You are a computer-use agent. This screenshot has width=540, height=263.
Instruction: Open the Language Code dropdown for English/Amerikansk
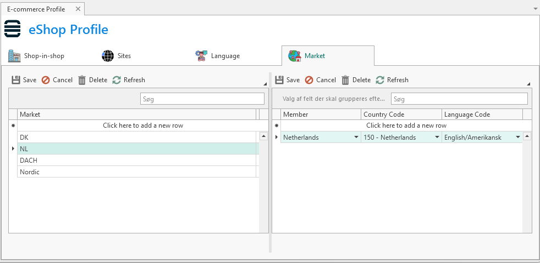[x=518, y=138]
